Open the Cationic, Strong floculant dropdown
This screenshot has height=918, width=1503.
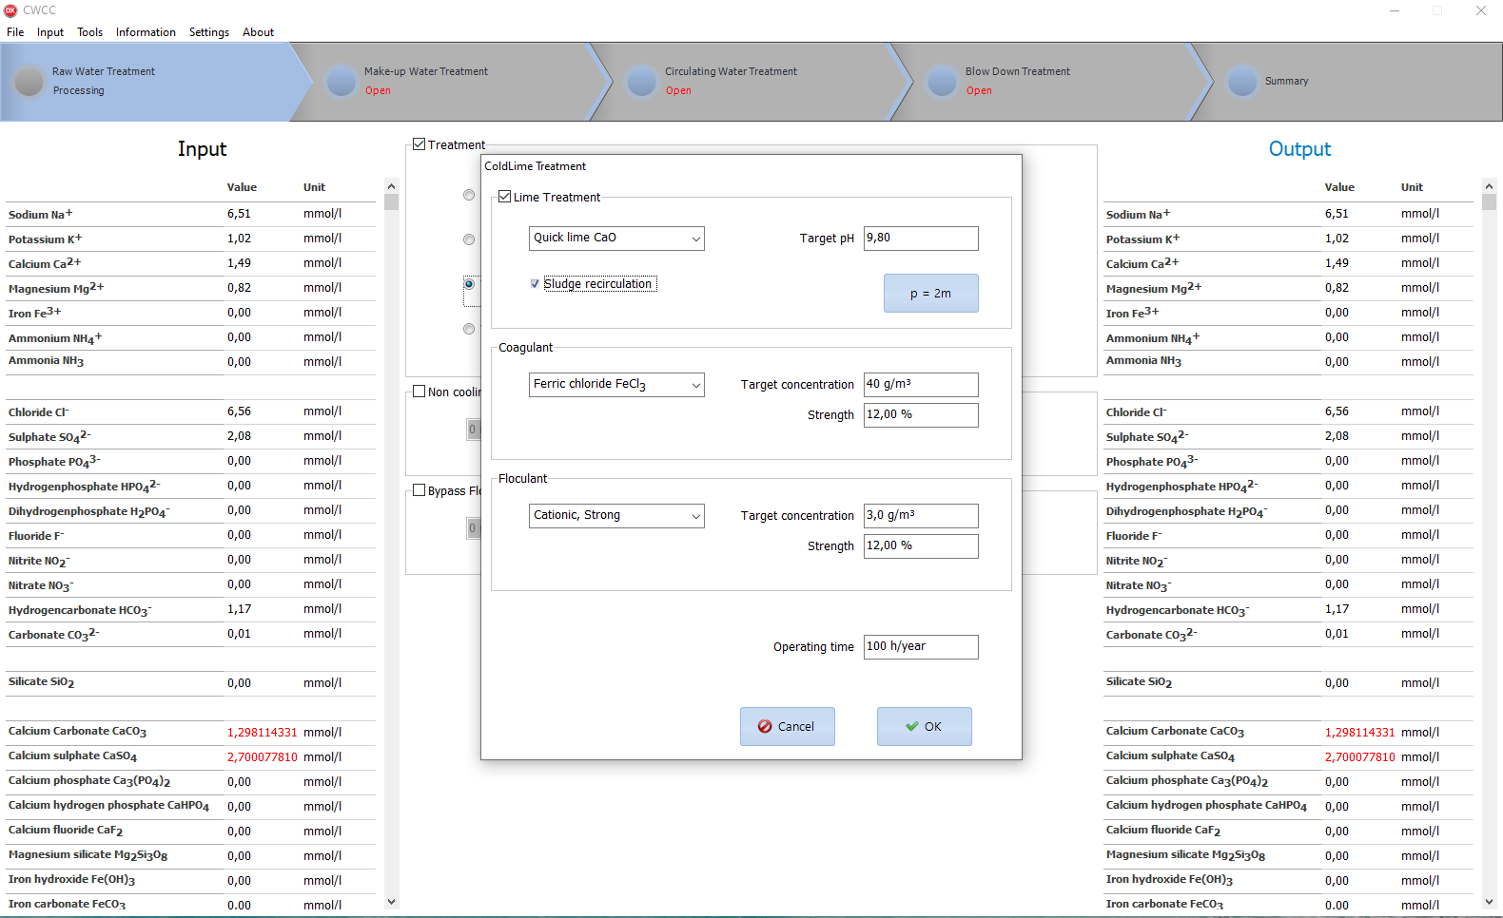pyautogui.click(x=616, y=516)
